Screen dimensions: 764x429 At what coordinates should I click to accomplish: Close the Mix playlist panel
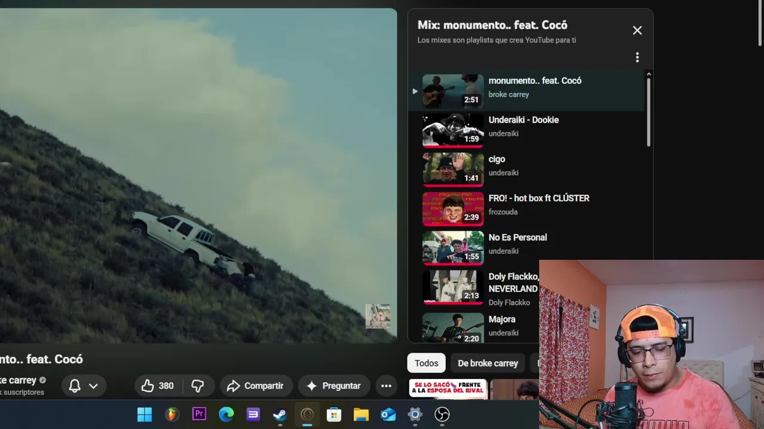click(x=637, y=30)
